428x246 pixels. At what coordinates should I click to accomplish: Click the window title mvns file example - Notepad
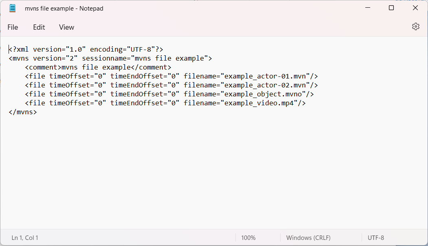pyautogui.click(x=64, y=8)
